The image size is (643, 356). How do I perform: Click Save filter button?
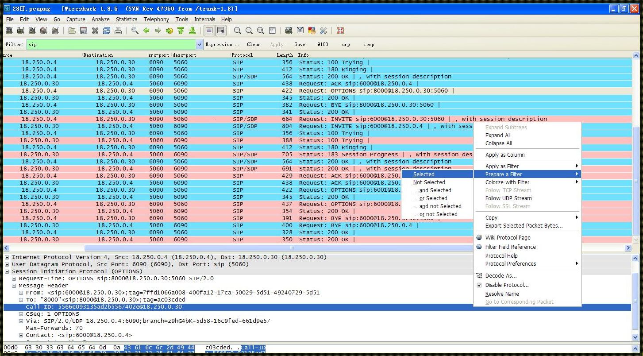(x=300, y=44)
